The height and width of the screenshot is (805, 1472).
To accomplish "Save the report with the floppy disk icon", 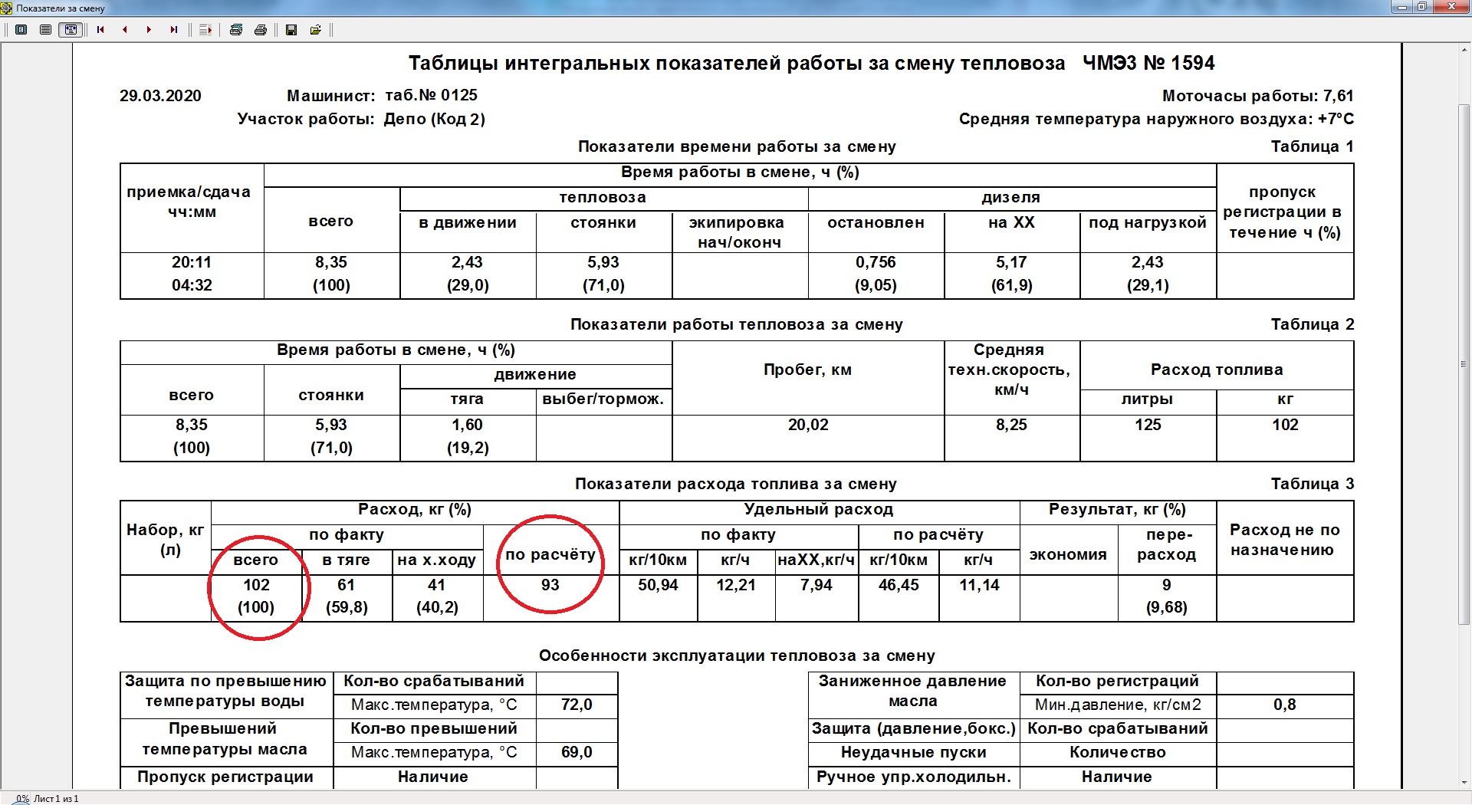I will [291, 30].
